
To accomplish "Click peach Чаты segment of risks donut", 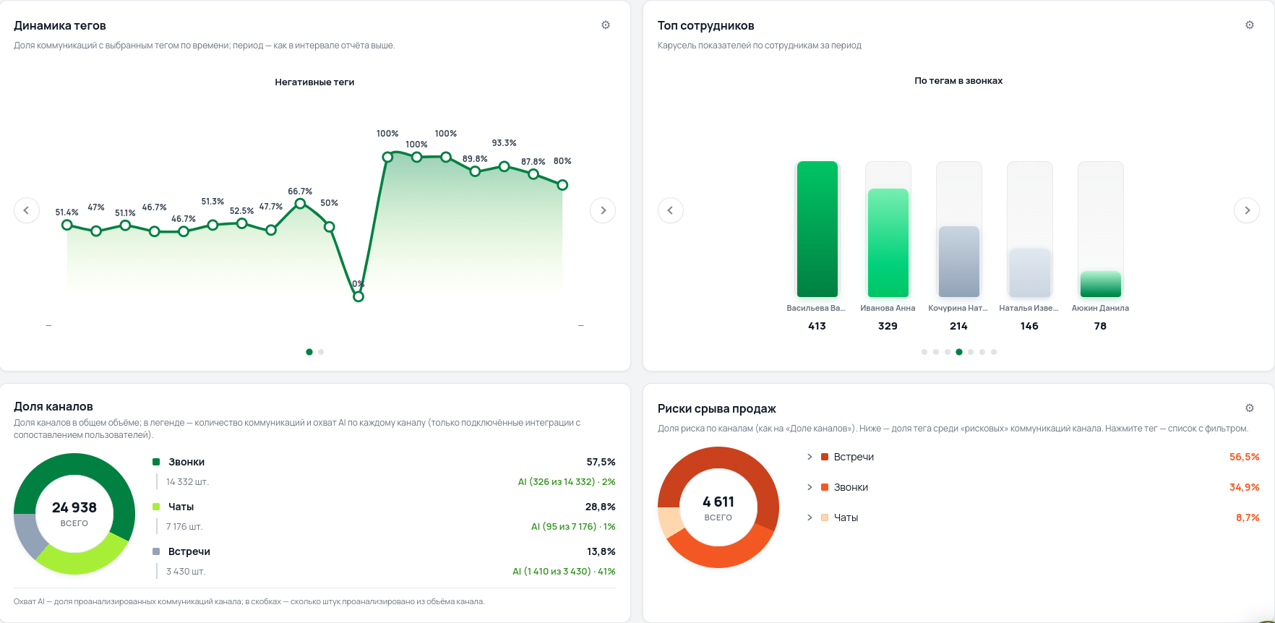I will tap(669, 522).
